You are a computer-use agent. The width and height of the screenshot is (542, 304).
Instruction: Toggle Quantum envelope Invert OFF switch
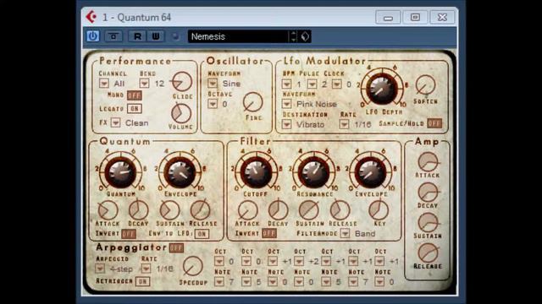pos(129,234)
